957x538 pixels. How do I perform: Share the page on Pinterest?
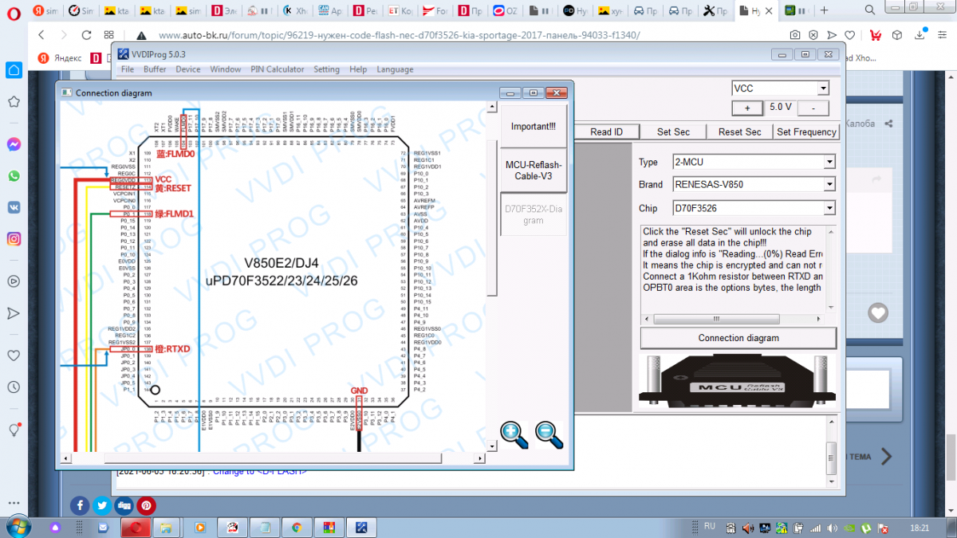click(x=146, y=505)
